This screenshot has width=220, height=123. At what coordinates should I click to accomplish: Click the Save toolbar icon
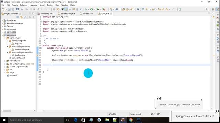pos(9,9)
